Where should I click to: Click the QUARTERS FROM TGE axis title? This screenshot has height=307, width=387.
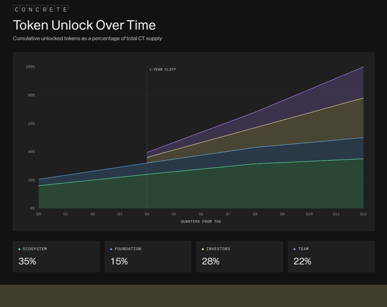pos(201,222)
